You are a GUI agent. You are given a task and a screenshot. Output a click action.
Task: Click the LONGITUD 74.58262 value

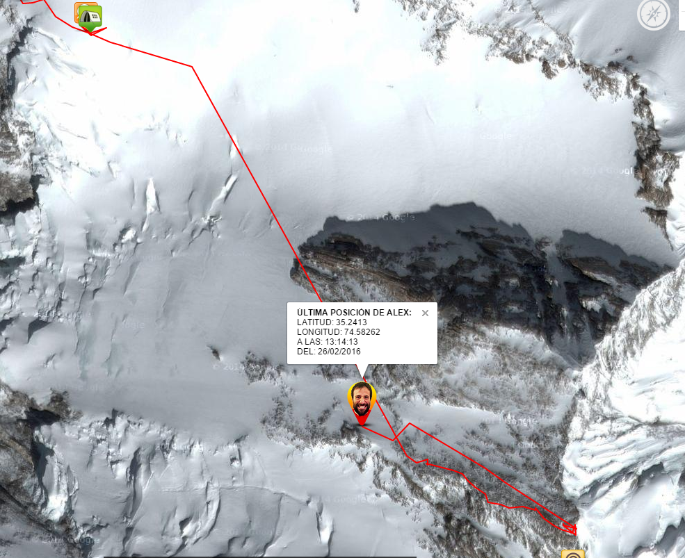[362, 332]
